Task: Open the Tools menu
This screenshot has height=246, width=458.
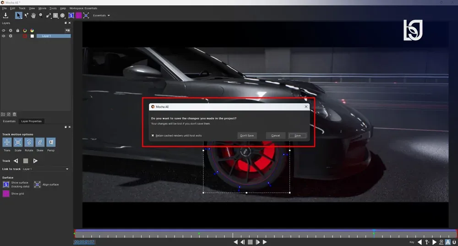Action: pyautogui.click(x=53, y=8)
